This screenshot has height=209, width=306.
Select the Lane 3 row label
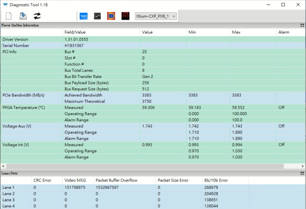[8, 200]
